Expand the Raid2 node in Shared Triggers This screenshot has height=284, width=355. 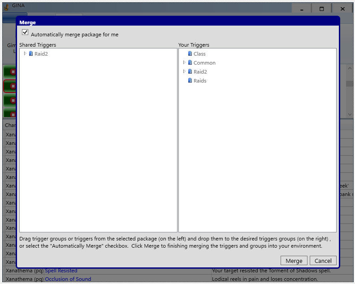click(25, 54)
